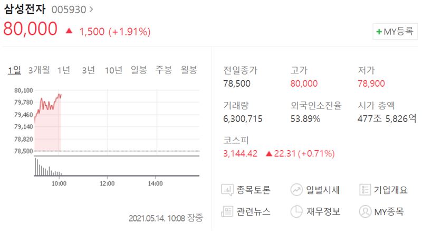Select the 주봉 weekly chart

(x=164, y=70)
